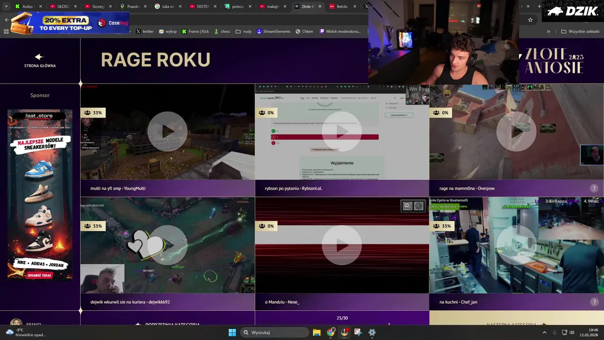Click the browser back arrow

tap(7, 20)
